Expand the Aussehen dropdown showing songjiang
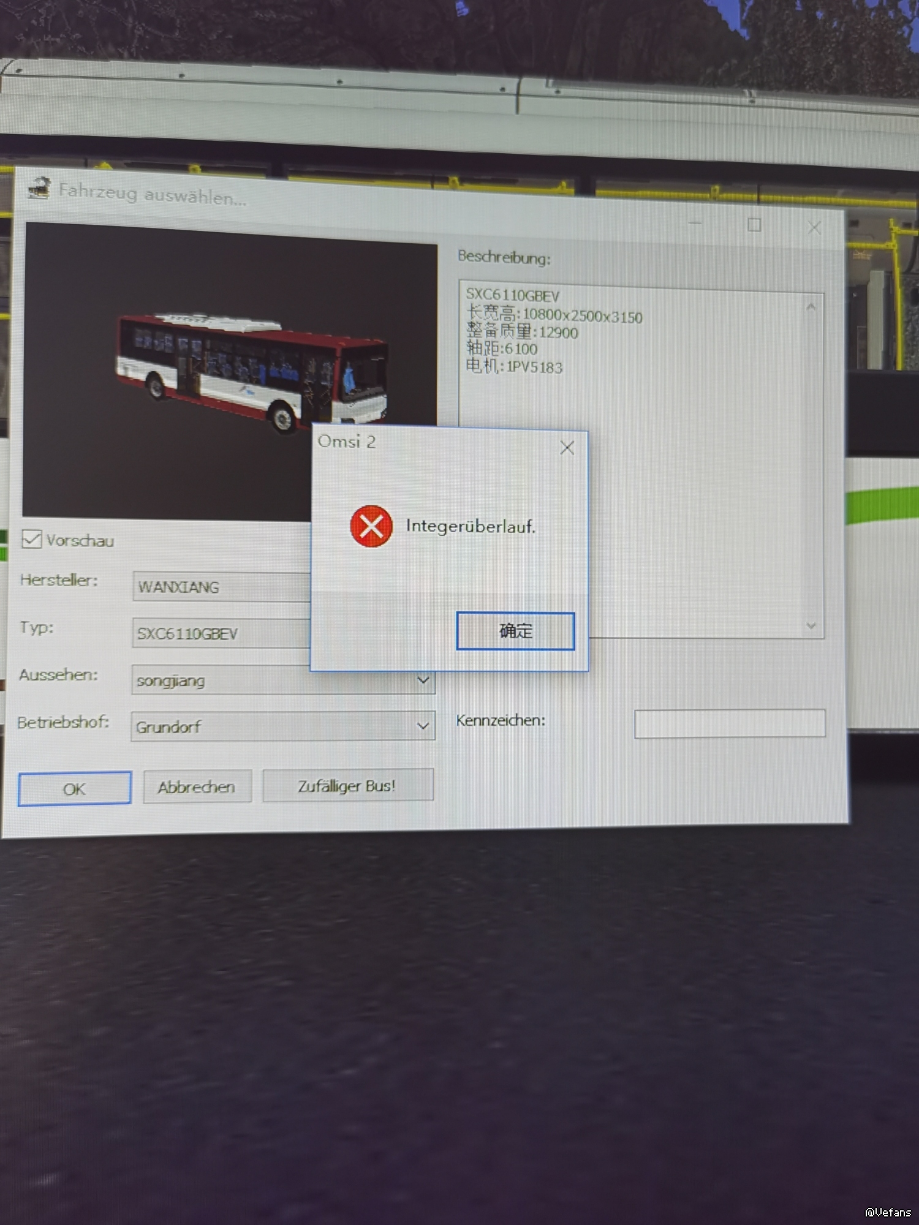Viewport: 919px width, 1225px height. pyautogui.click(x=283, y=680)
